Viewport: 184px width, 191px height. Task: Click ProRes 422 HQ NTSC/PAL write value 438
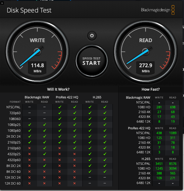[x=159, y=133]
